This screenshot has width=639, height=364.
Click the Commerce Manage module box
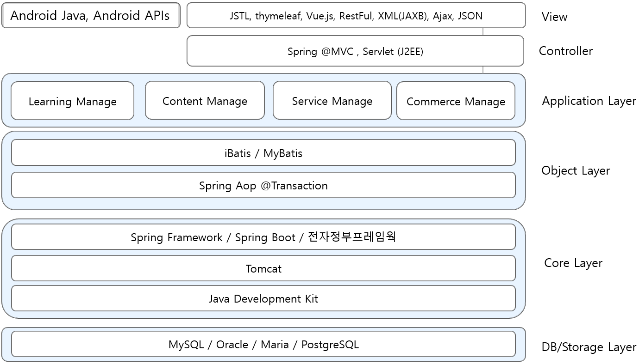tap(456, 101)
